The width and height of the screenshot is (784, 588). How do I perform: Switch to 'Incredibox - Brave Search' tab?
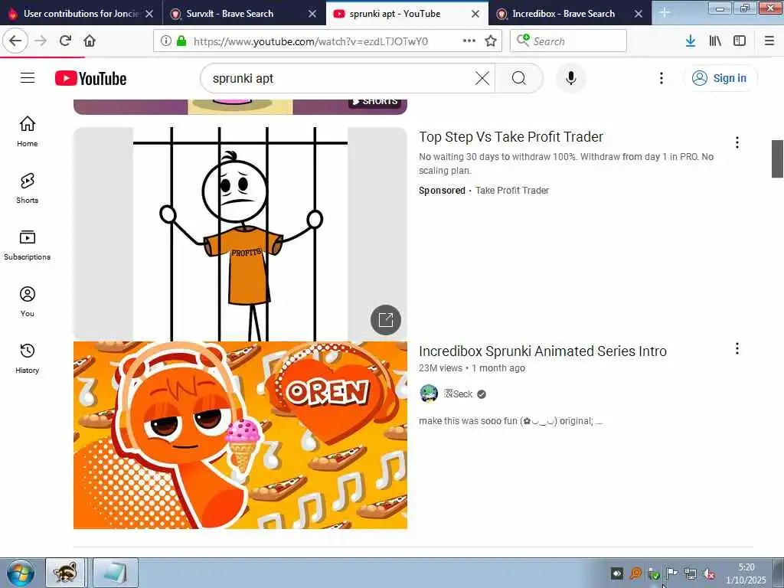[x=563, y=14]
